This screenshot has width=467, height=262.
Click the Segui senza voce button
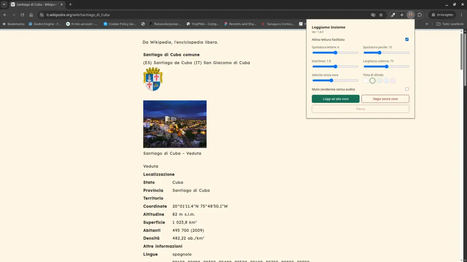(x=385, y=99)
